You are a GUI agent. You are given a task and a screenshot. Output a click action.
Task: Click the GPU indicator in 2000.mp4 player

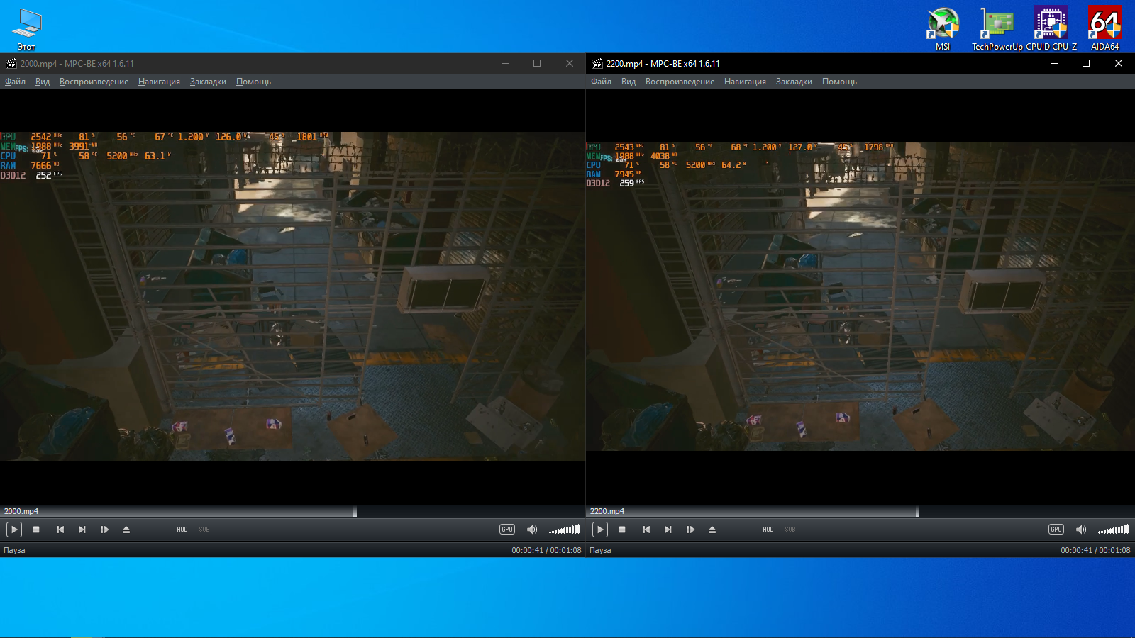(x=507, y=530)
